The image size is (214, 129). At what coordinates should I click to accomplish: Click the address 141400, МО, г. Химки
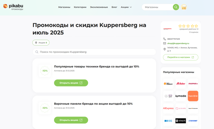tap(182, 49)
